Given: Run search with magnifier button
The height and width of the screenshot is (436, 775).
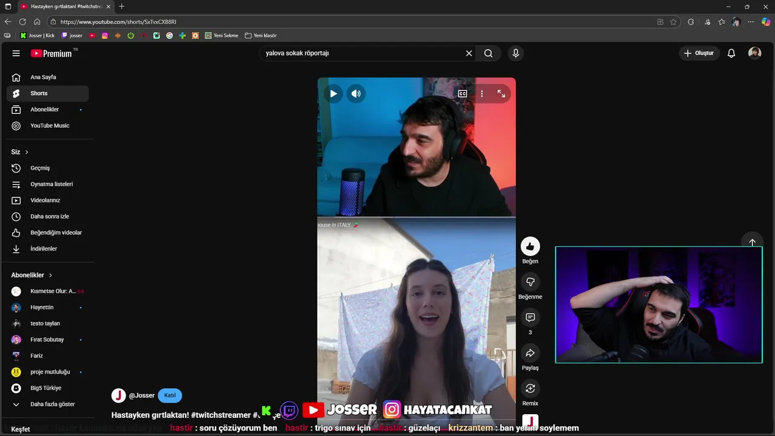Looking at the screenshot, I should [x=489, y=53].
